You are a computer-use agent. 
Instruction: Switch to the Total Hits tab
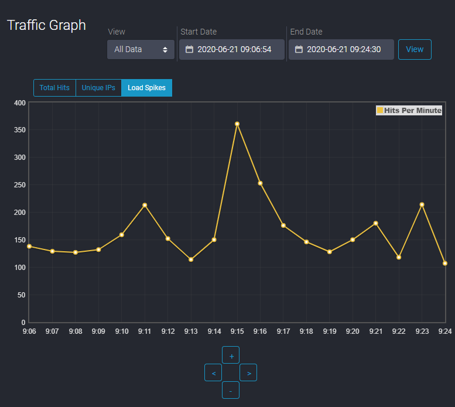[x=54, y=88]
